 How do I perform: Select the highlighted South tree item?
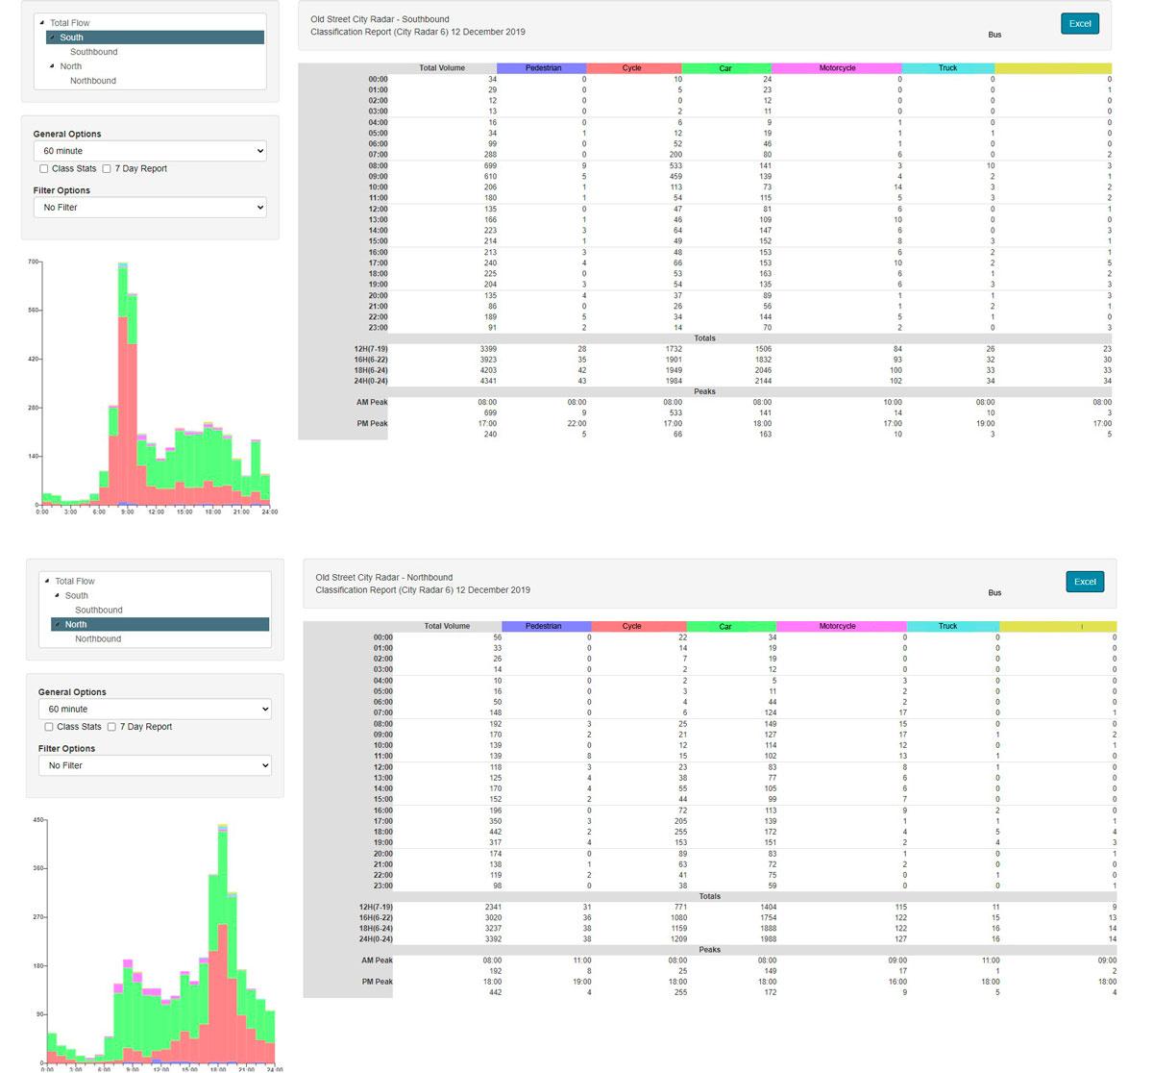[x=155, y=37]
